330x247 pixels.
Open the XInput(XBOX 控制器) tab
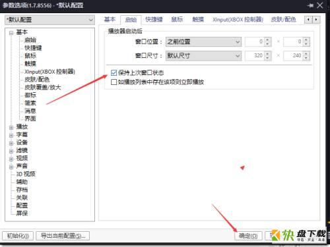point(238,19)
